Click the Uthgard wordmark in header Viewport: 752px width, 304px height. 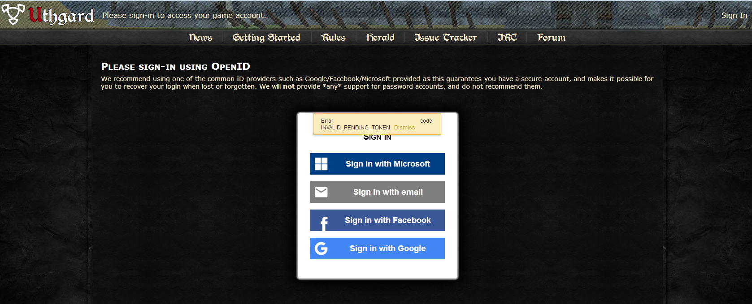[61, 16]
